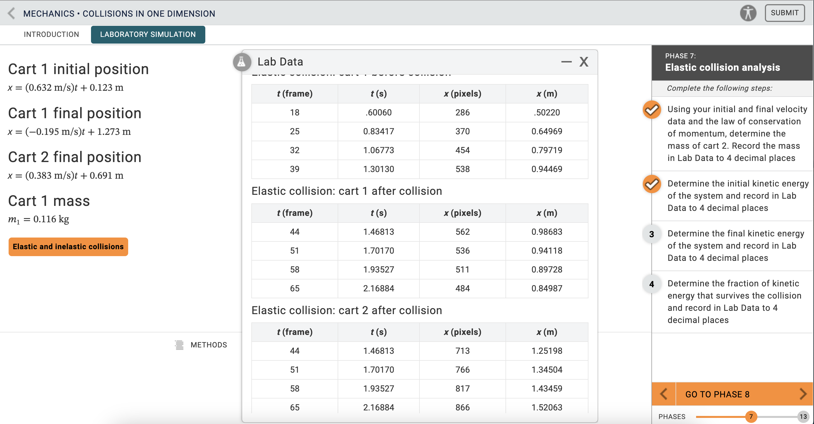Click the Go To Phase 8 button
This screenshot has width=814, height=424.
(717, 394)
